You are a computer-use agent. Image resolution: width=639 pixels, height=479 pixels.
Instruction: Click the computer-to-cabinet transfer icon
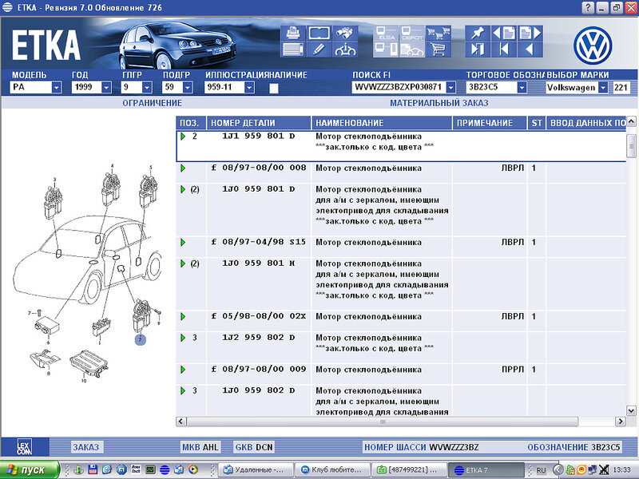coord(386,49)
